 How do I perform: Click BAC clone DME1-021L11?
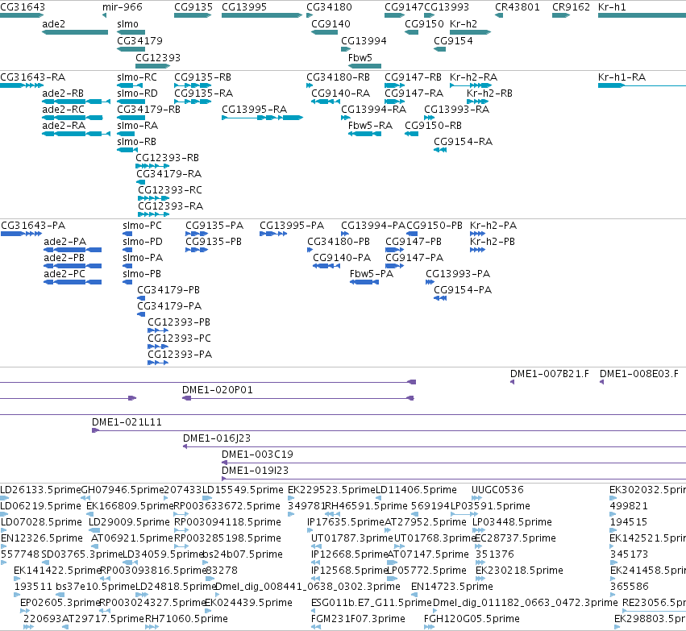tap(389, 430)
